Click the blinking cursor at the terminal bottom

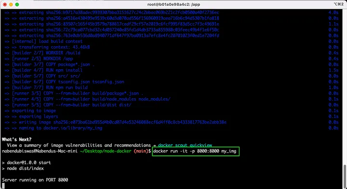point(3,186)
